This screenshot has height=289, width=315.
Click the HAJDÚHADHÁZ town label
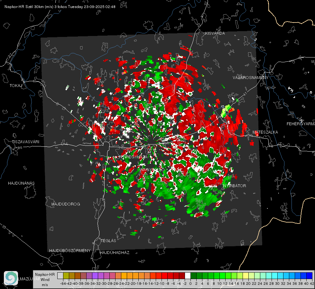click(x=115, y=253)
